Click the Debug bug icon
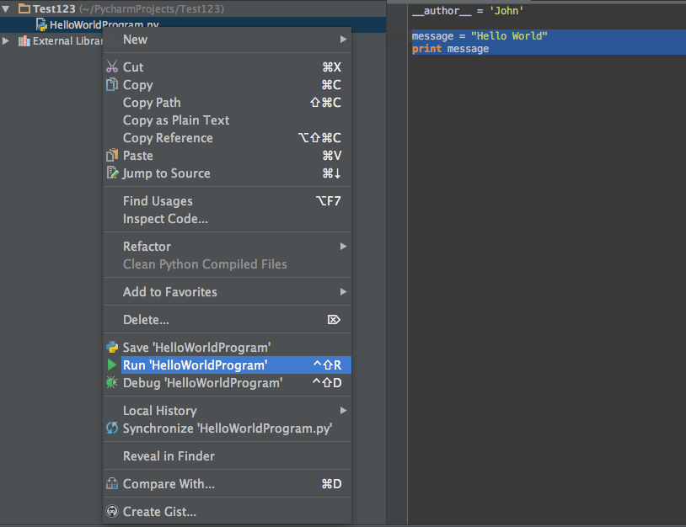 (x=112, y=383)
